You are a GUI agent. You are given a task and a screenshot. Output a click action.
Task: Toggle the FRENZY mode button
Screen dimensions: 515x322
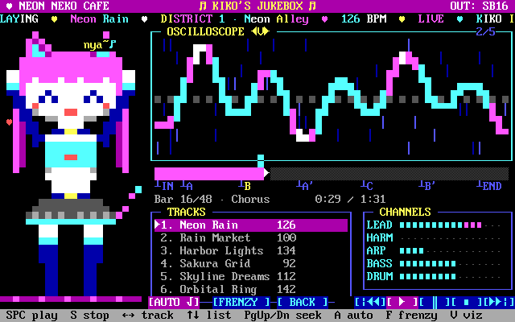point(241,302)
